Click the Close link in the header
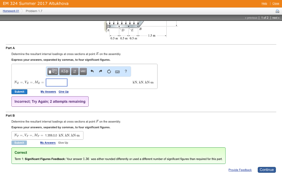The width and height of the screenshot is (282, 176). [276, 3]
